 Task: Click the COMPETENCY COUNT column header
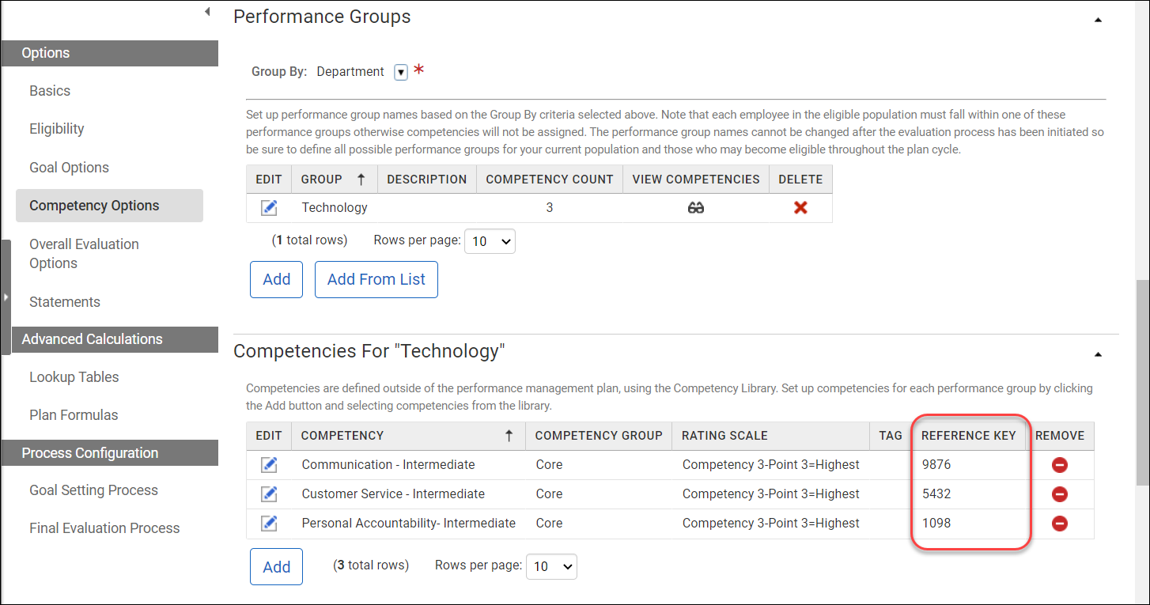[550, 180]
